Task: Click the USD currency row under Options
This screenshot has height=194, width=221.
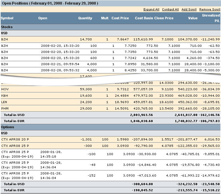Action: tap(111, 133)
